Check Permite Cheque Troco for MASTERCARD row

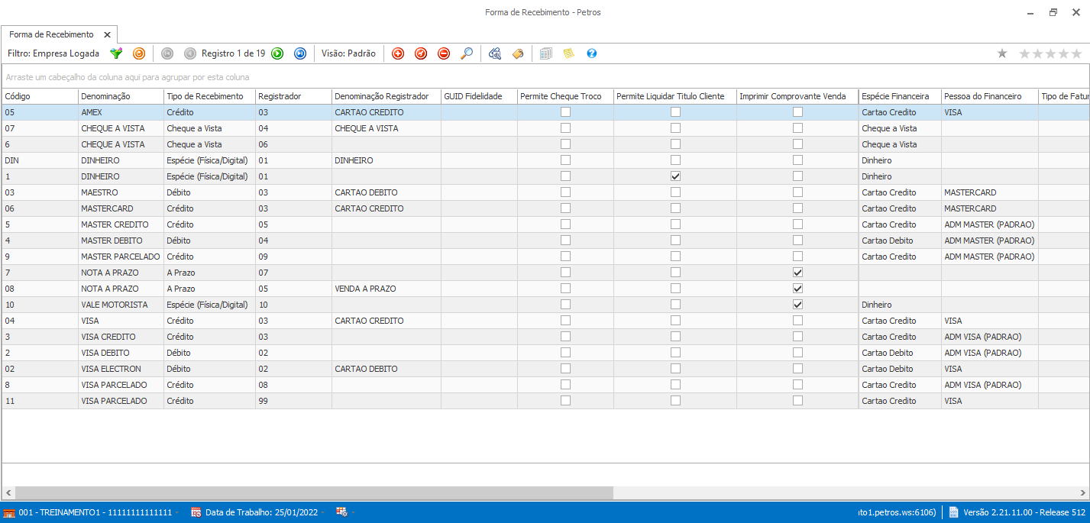click(x=565, y=208)
